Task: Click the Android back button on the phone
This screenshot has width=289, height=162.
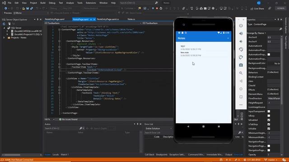Action: [x=188, y=126]
